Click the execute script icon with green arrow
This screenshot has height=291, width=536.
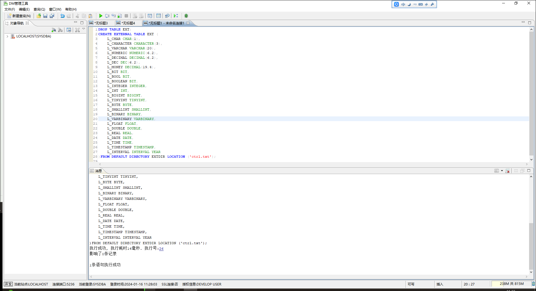[x=120, y=16]
